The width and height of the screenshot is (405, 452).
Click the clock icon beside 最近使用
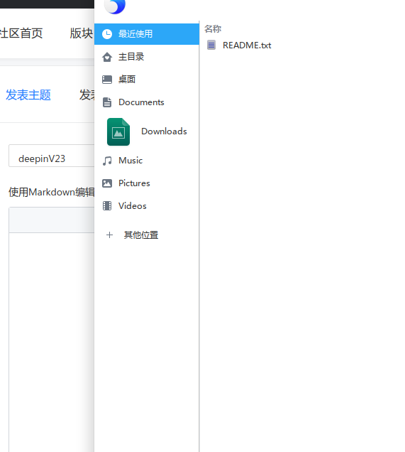pos(107,34)
